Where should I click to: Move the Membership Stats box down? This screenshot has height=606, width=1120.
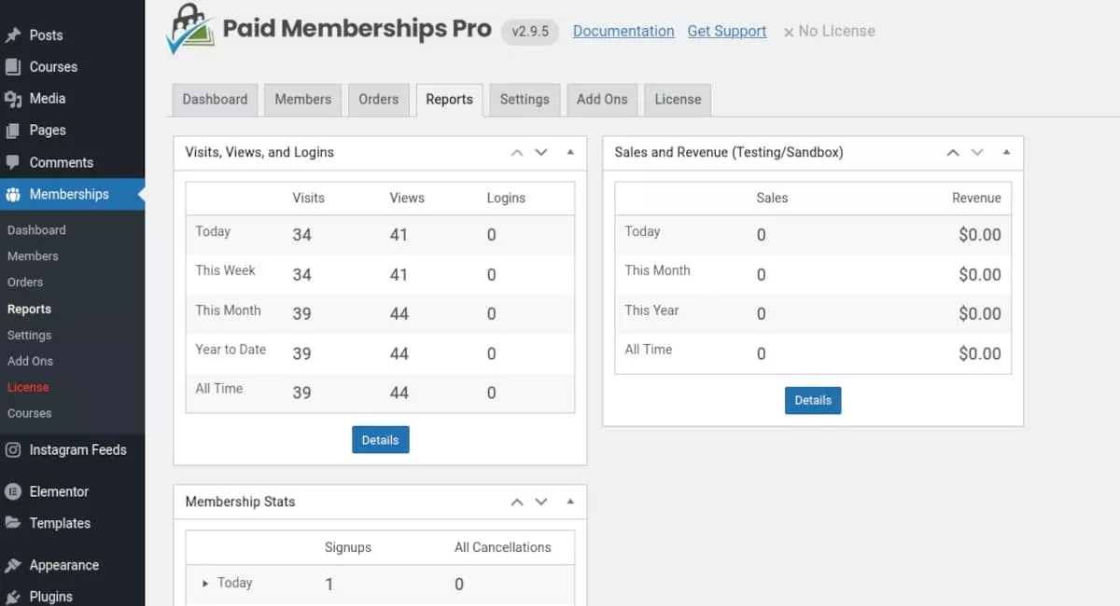click(x=541, y=502)
